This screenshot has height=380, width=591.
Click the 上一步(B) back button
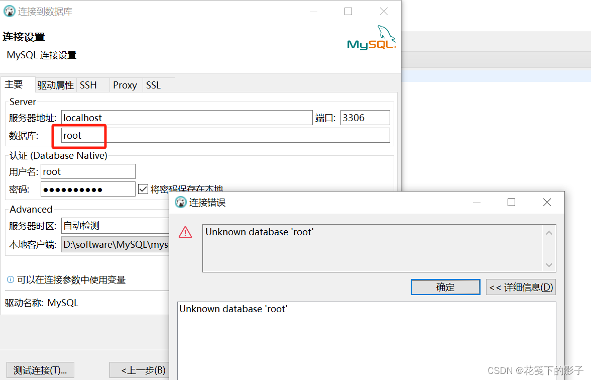[140, 370]
